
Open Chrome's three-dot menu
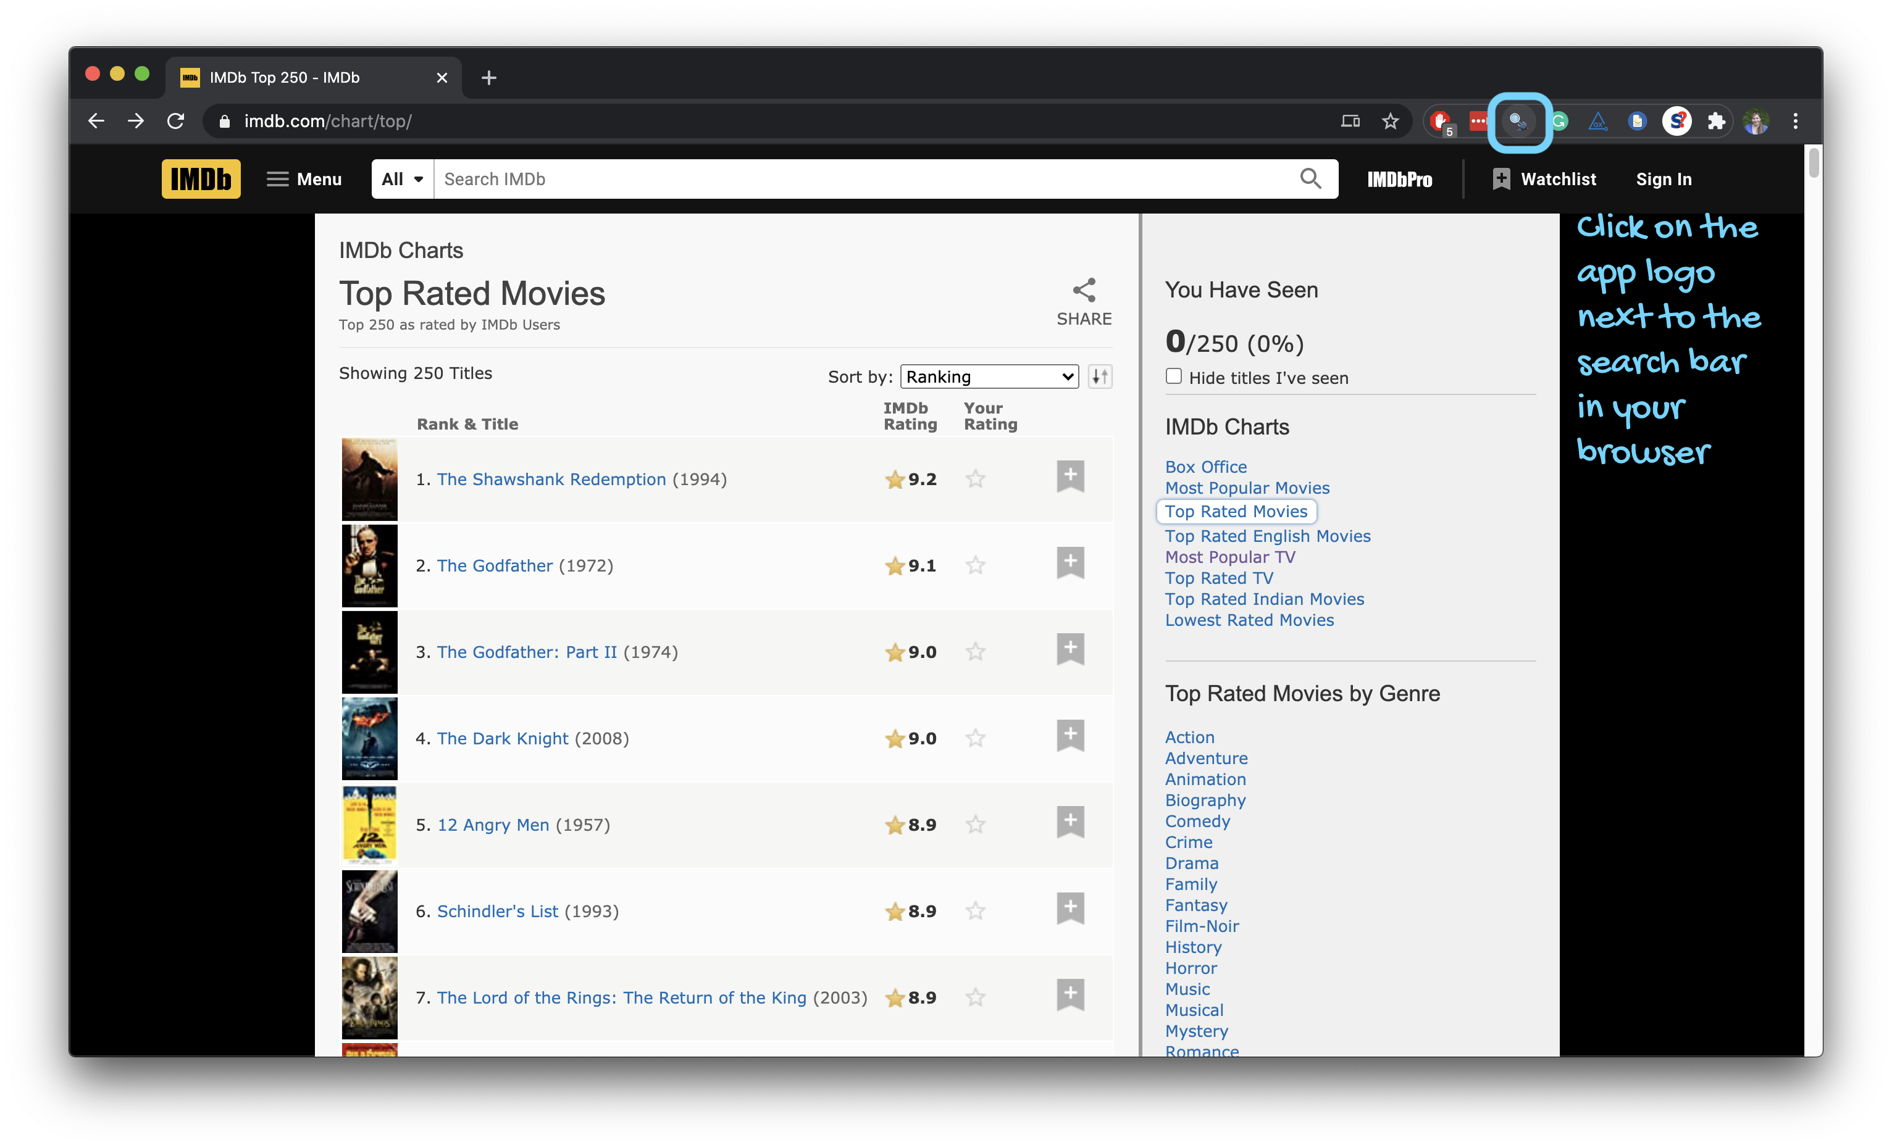point(1795,121)
